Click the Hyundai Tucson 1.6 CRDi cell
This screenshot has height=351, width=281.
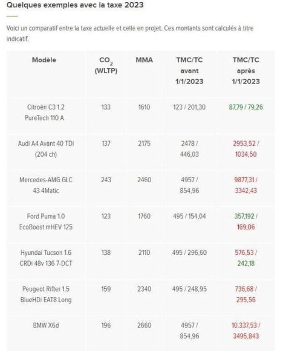click(x=46, y=258)
